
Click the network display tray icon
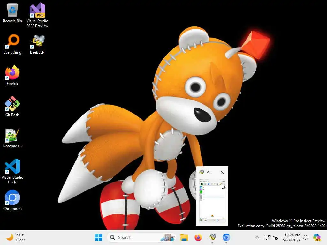[x=267, y=237]
